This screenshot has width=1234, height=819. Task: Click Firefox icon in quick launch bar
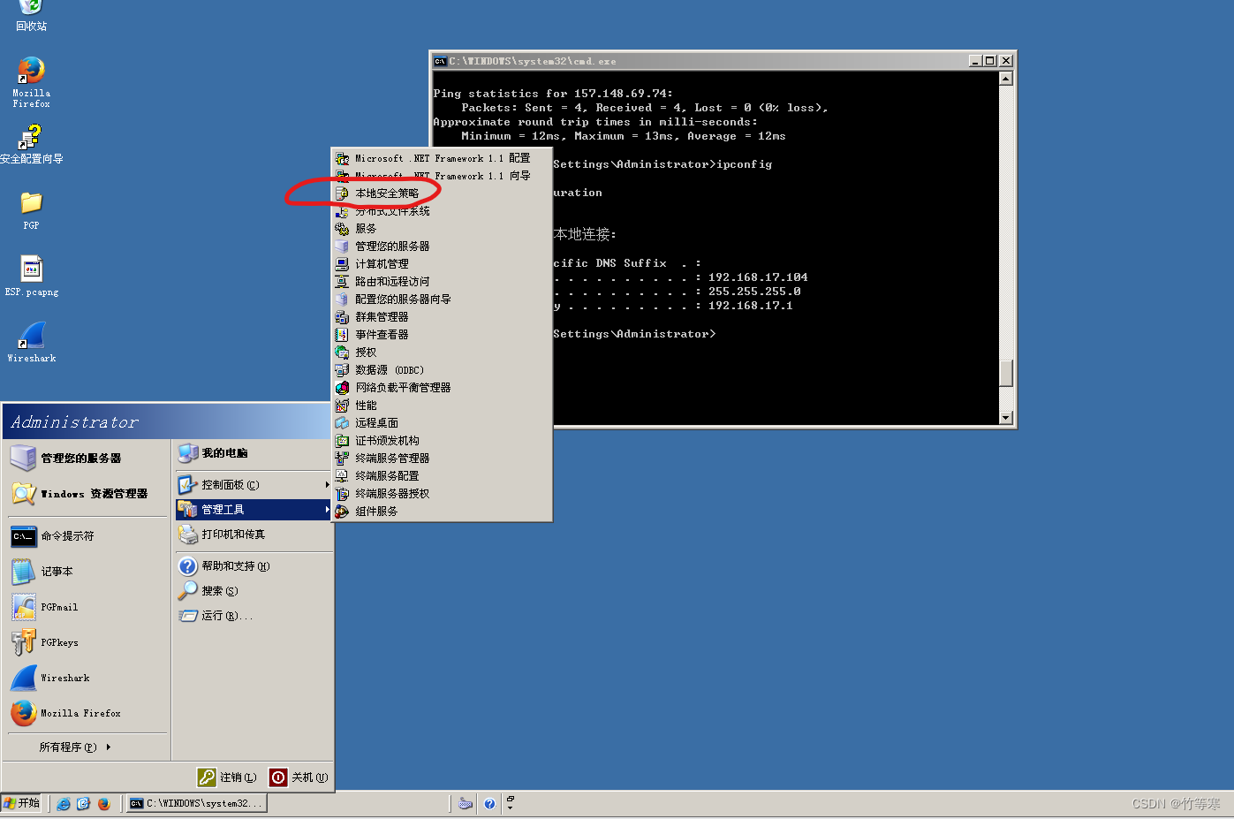pyautogui.click(x=104, y=804)
